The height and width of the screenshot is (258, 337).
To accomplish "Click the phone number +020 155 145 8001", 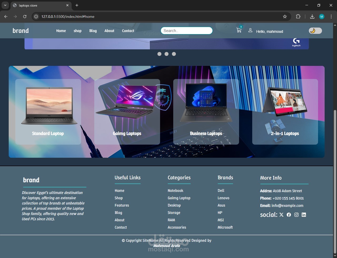I will click(288, 198).
